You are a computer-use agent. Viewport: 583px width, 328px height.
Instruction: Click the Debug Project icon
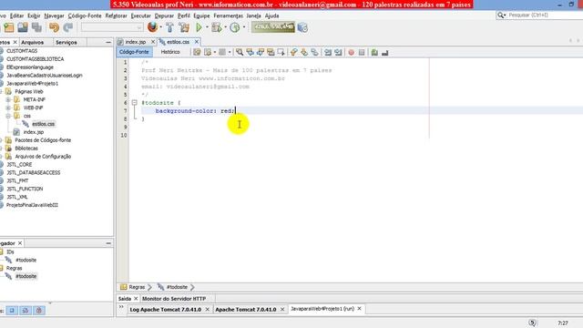point(217,27)
